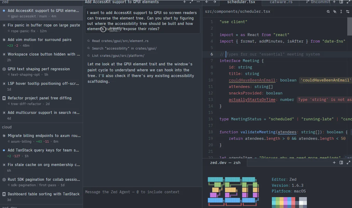Screen dimensions: 352x208
Task: Click the Zed icon beside 'LSP hover tooltip' thread
Action: pos(4,84)
